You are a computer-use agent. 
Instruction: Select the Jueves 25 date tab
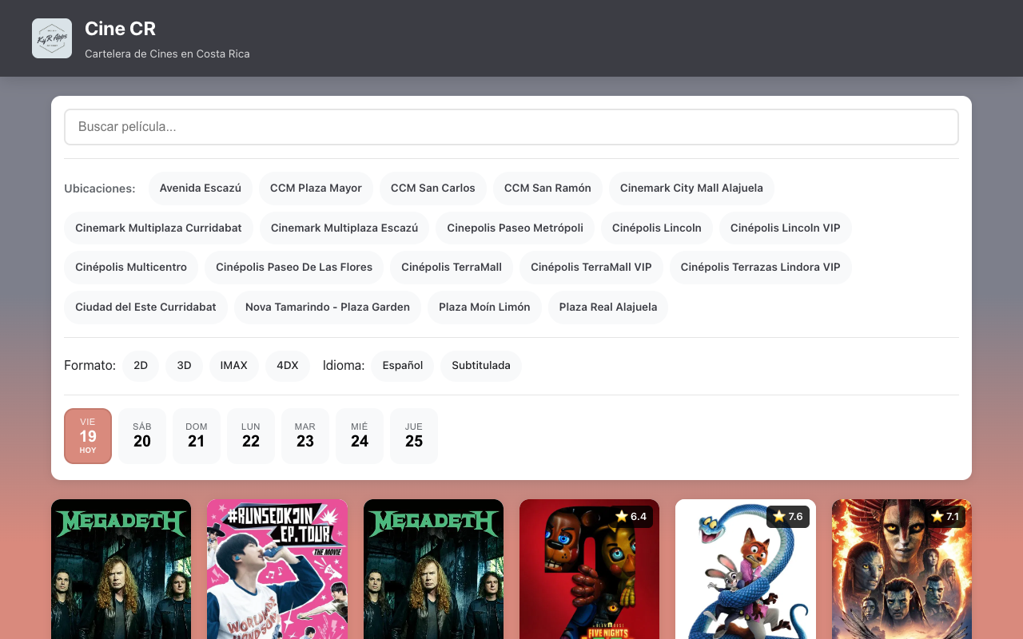(414, 436)
